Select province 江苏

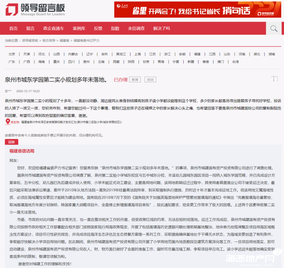click(152, 54)
